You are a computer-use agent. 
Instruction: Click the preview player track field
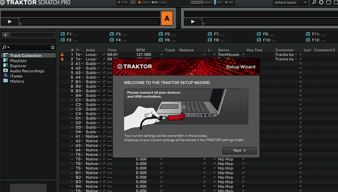coord(33,35)
